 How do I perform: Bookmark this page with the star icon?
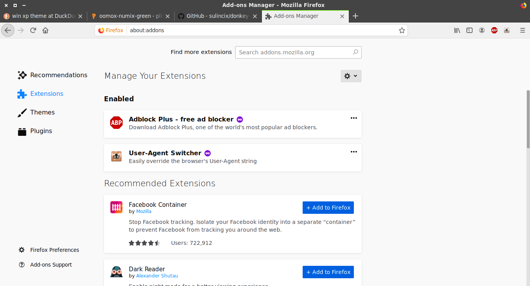[x=402, y=30]
